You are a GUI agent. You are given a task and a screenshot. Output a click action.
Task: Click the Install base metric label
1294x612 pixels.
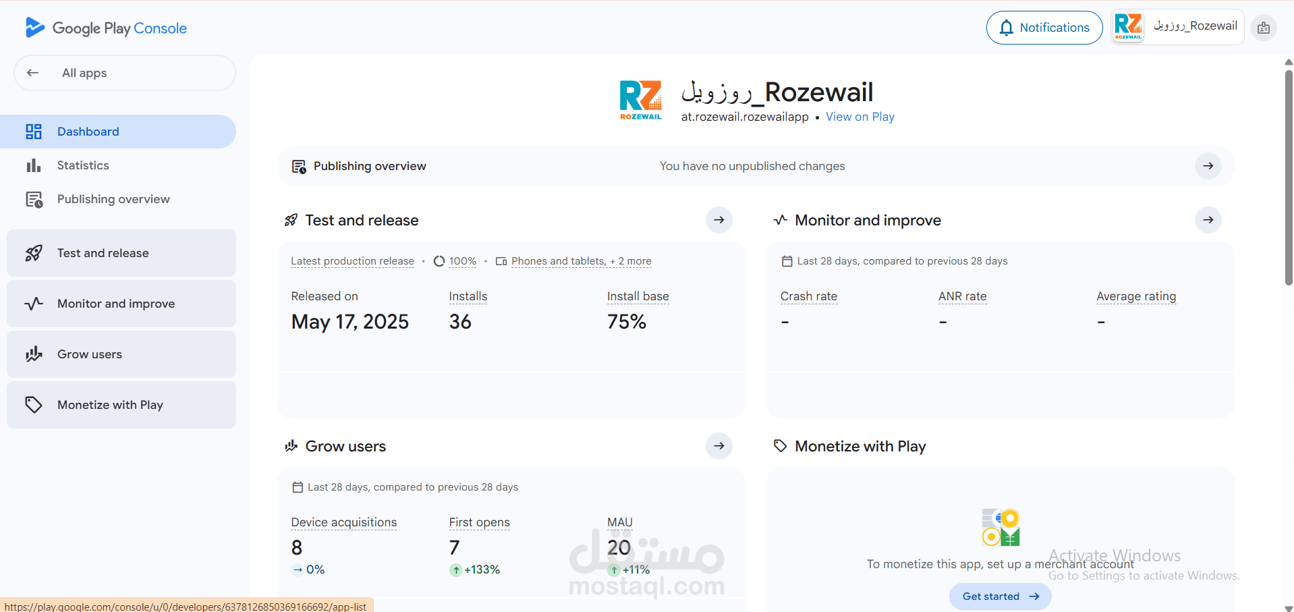pos(638,296)
